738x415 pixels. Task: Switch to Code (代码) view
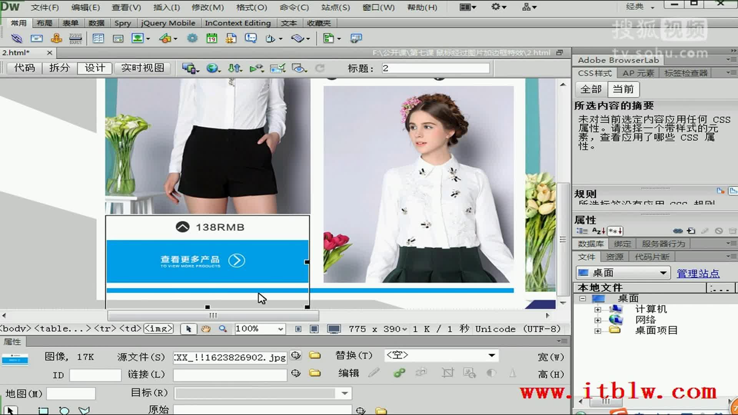[x=24, y=68]
